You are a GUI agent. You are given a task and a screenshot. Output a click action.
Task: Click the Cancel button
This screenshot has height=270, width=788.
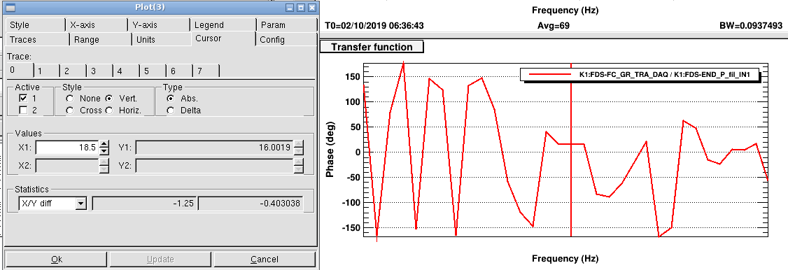(265, 259)
